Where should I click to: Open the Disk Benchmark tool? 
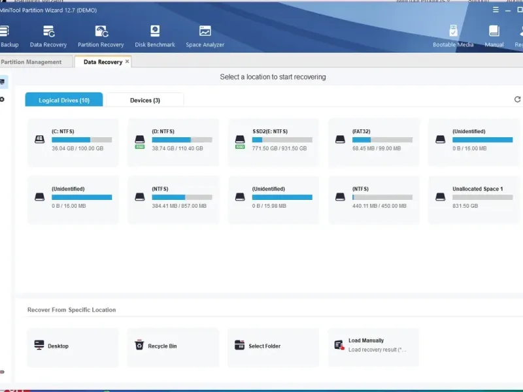[x=155, y=37]
